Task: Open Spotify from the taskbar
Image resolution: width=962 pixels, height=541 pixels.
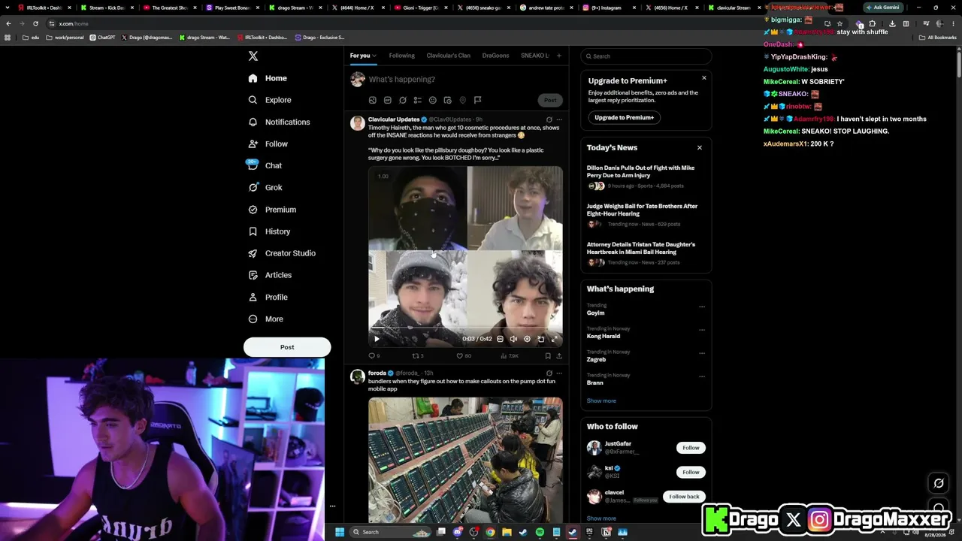Action: 540,532
